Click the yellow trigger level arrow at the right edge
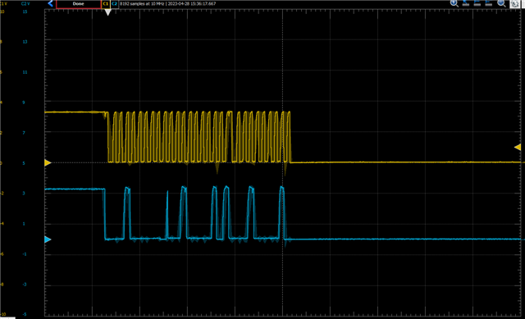 click(518, 147)
